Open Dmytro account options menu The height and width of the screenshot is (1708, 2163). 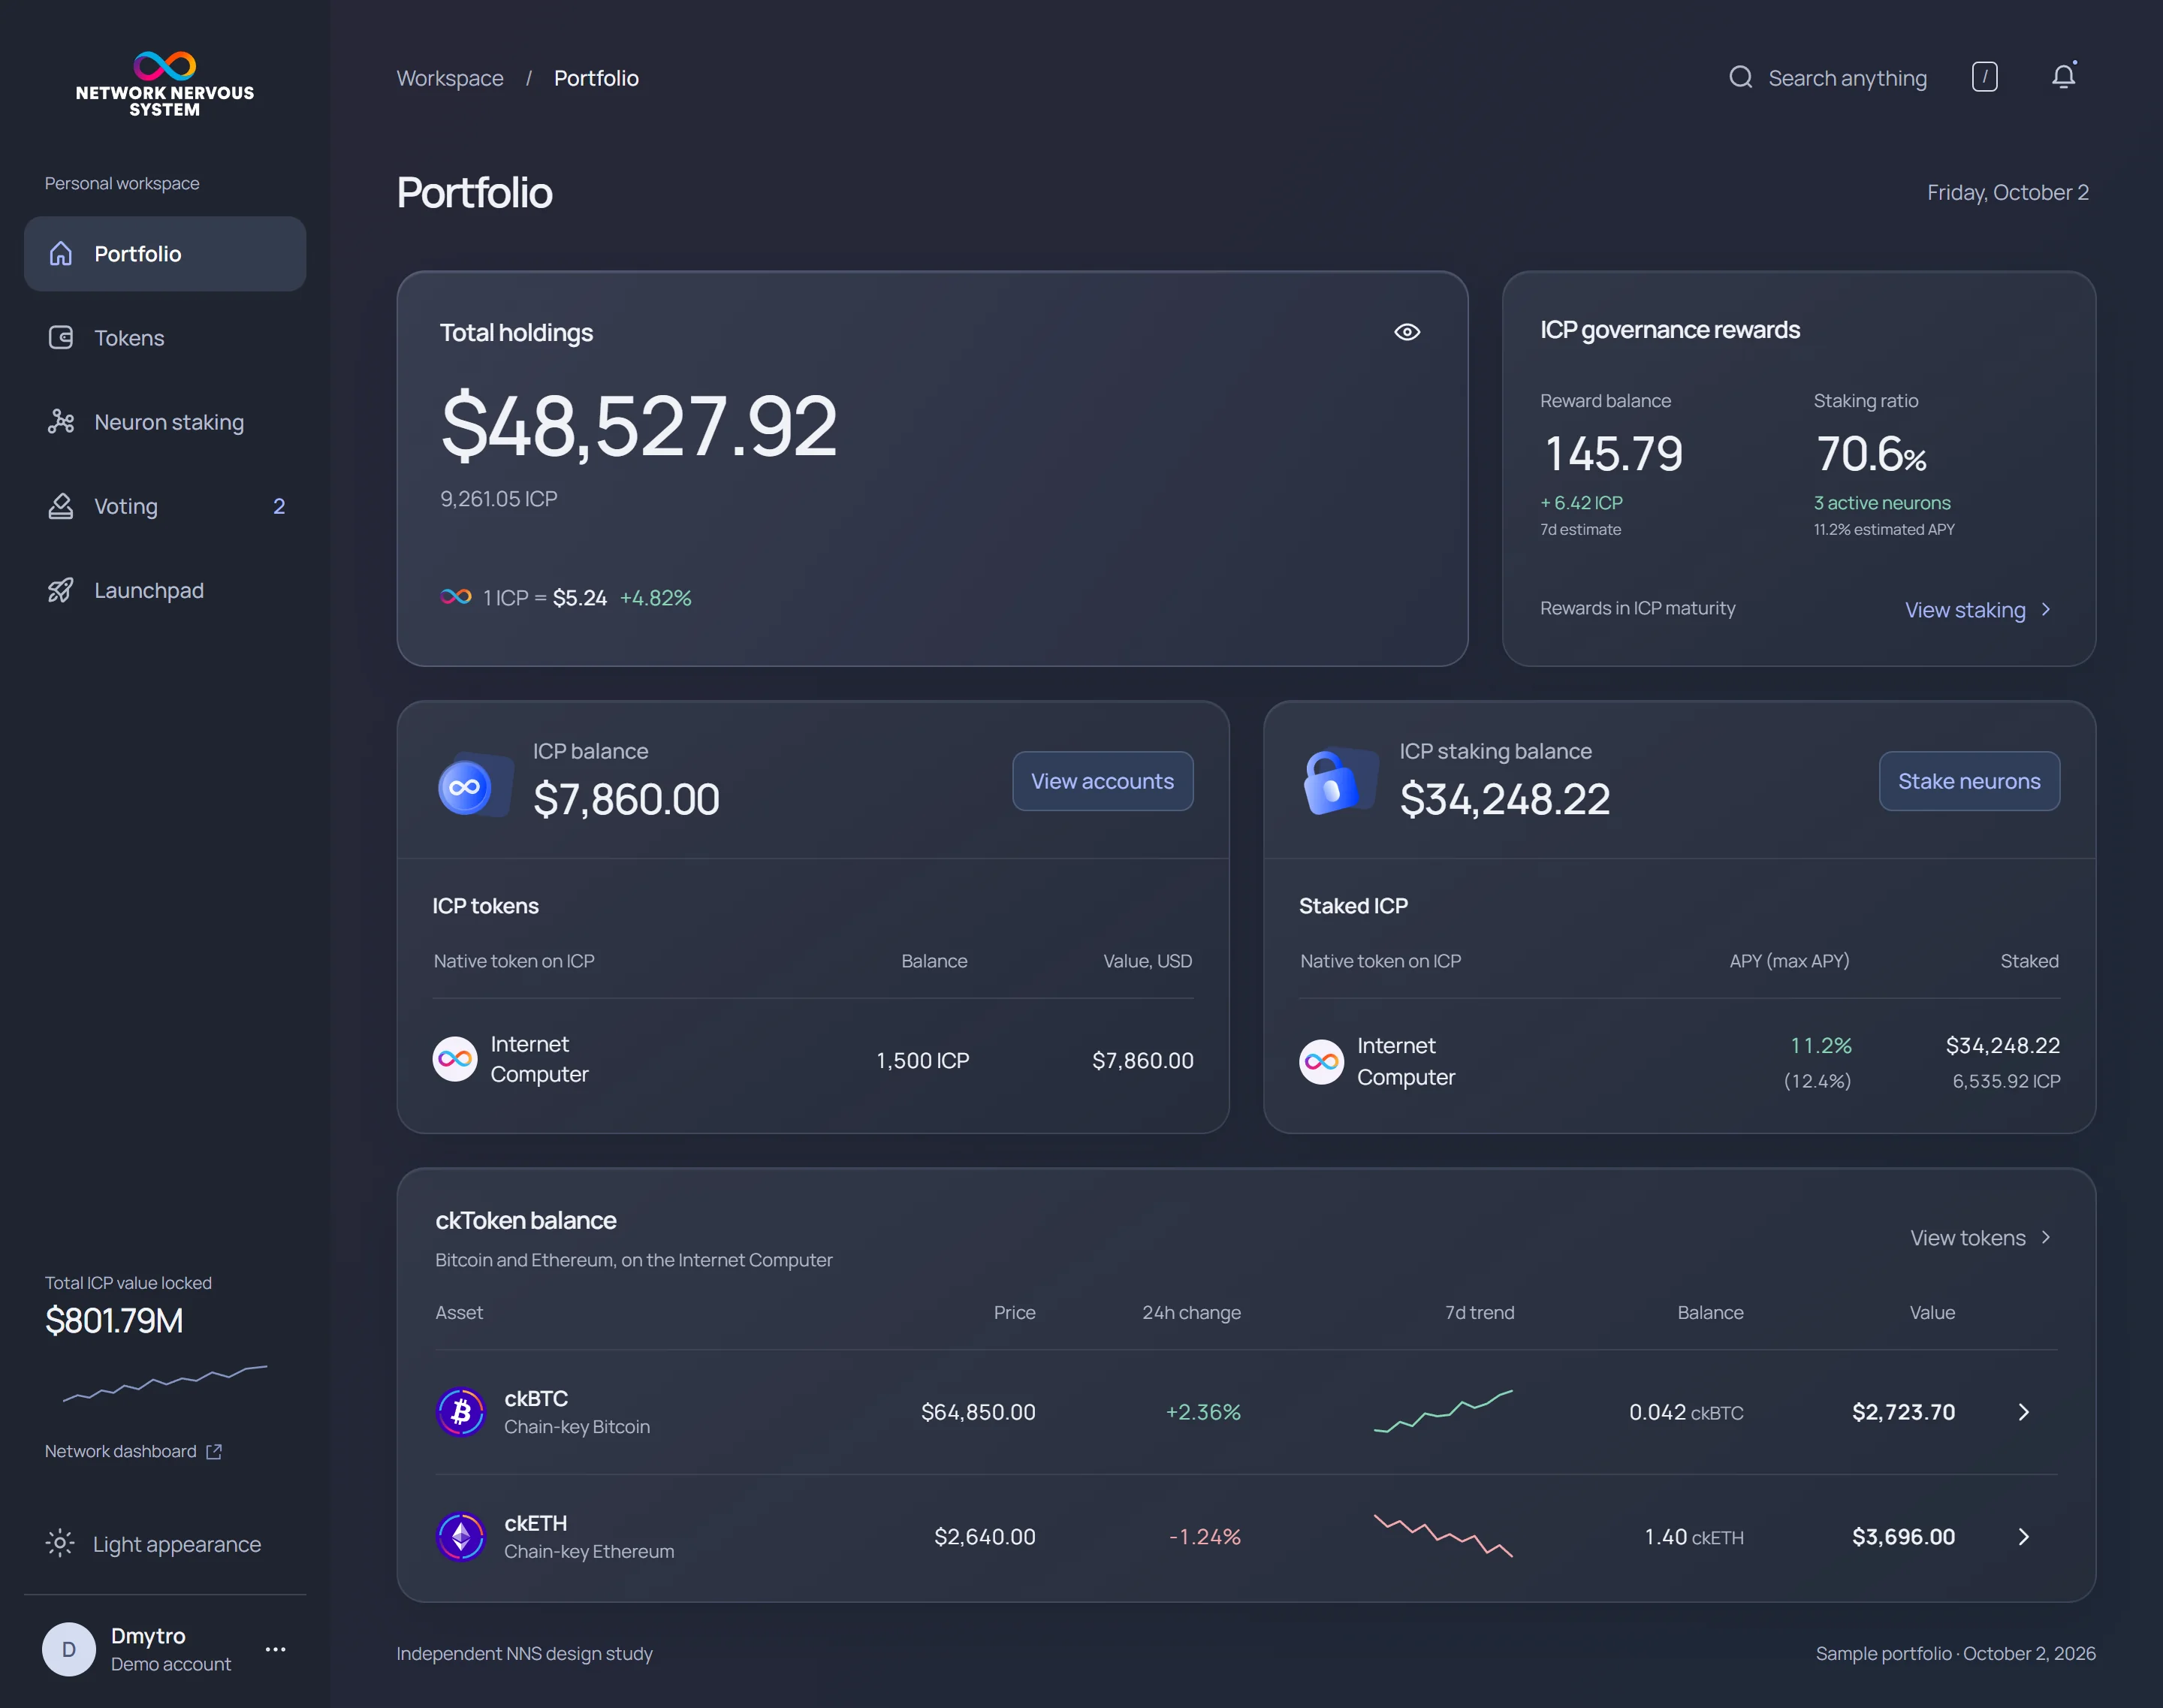276,1649
